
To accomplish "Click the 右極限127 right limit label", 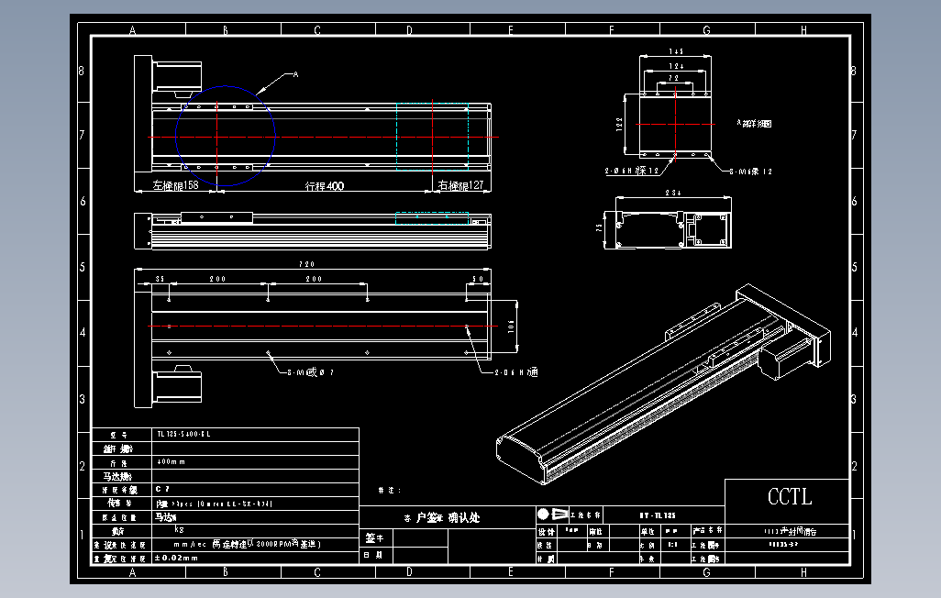I will click(x=460, y=185).
